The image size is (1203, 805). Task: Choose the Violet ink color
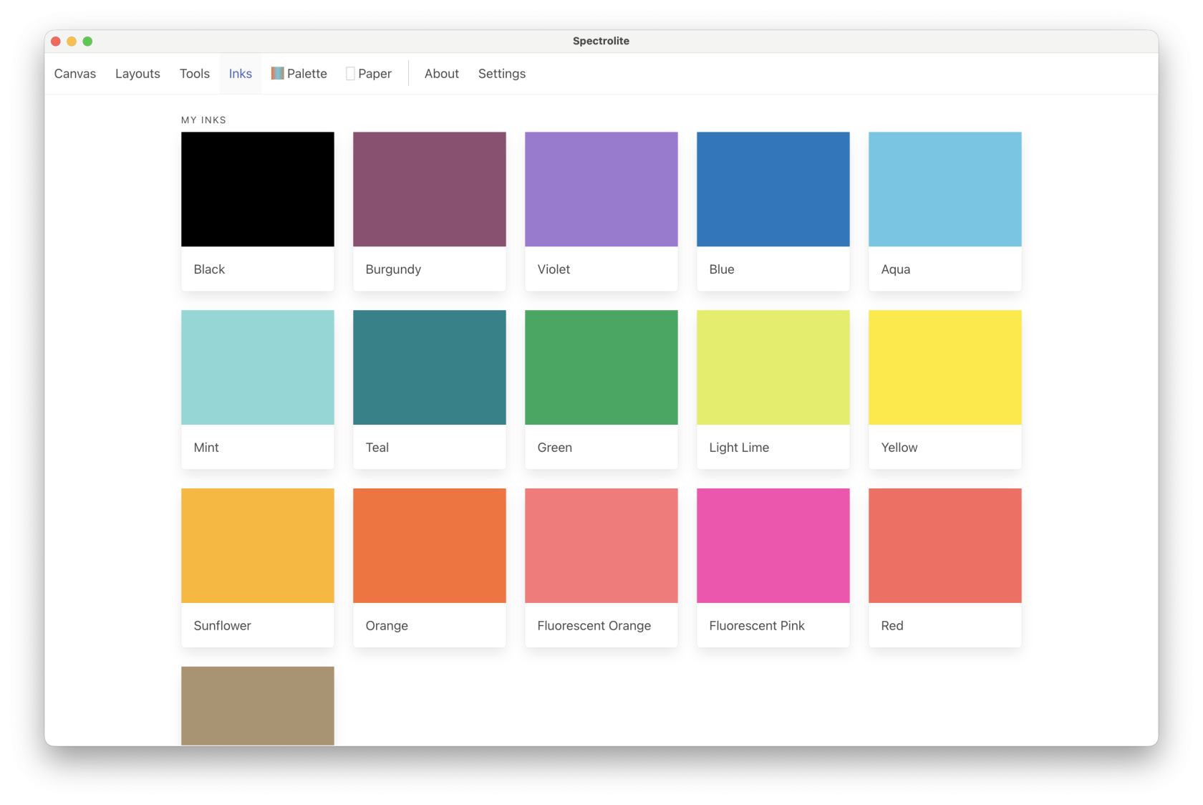coord(601,189)
